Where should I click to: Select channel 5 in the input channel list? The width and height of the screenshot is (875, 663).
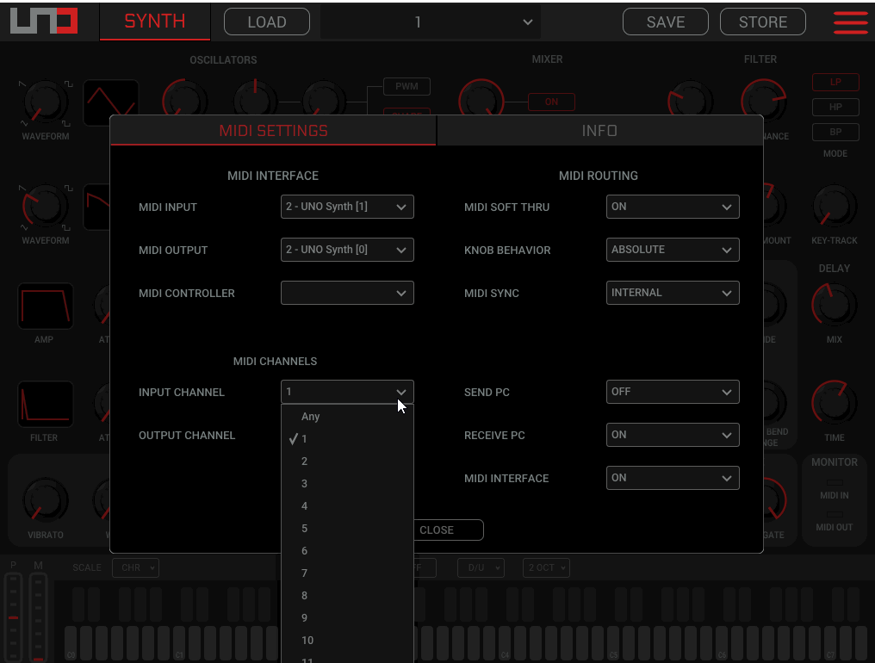(347, 528)
